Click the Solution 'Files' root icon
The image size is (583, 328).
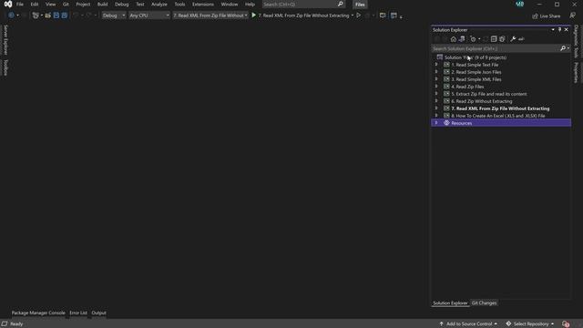440,57
